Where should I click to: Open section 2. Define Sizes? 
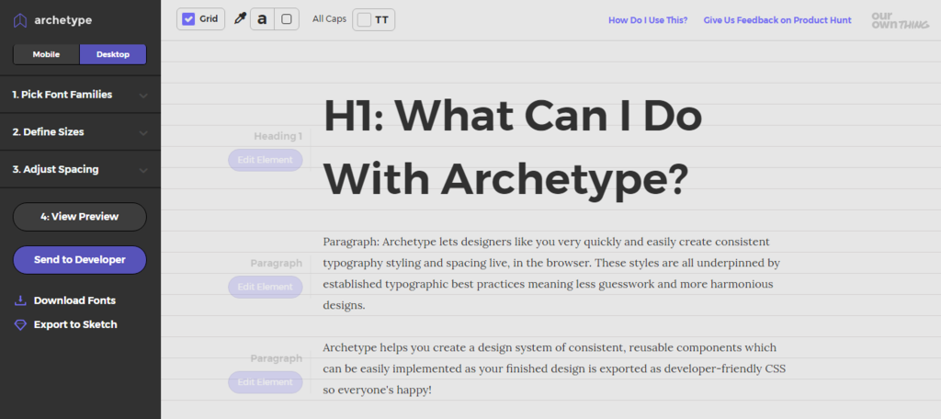[x=81, y=132]
